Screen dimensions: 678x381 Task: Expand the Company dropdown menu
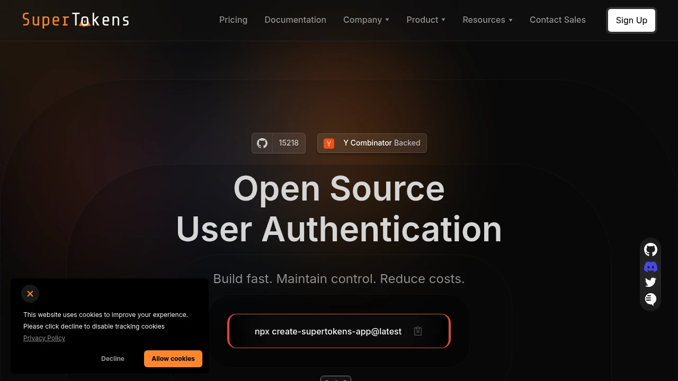click(366, 20)
